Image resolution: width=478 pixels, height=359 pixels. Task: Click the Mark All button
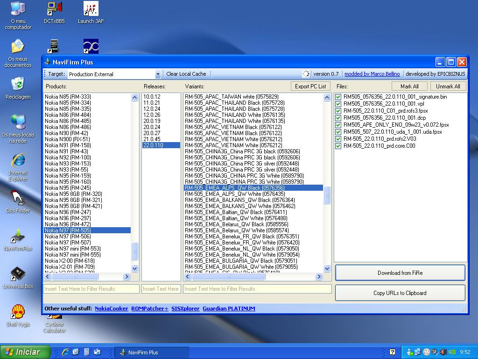point(409,86)
